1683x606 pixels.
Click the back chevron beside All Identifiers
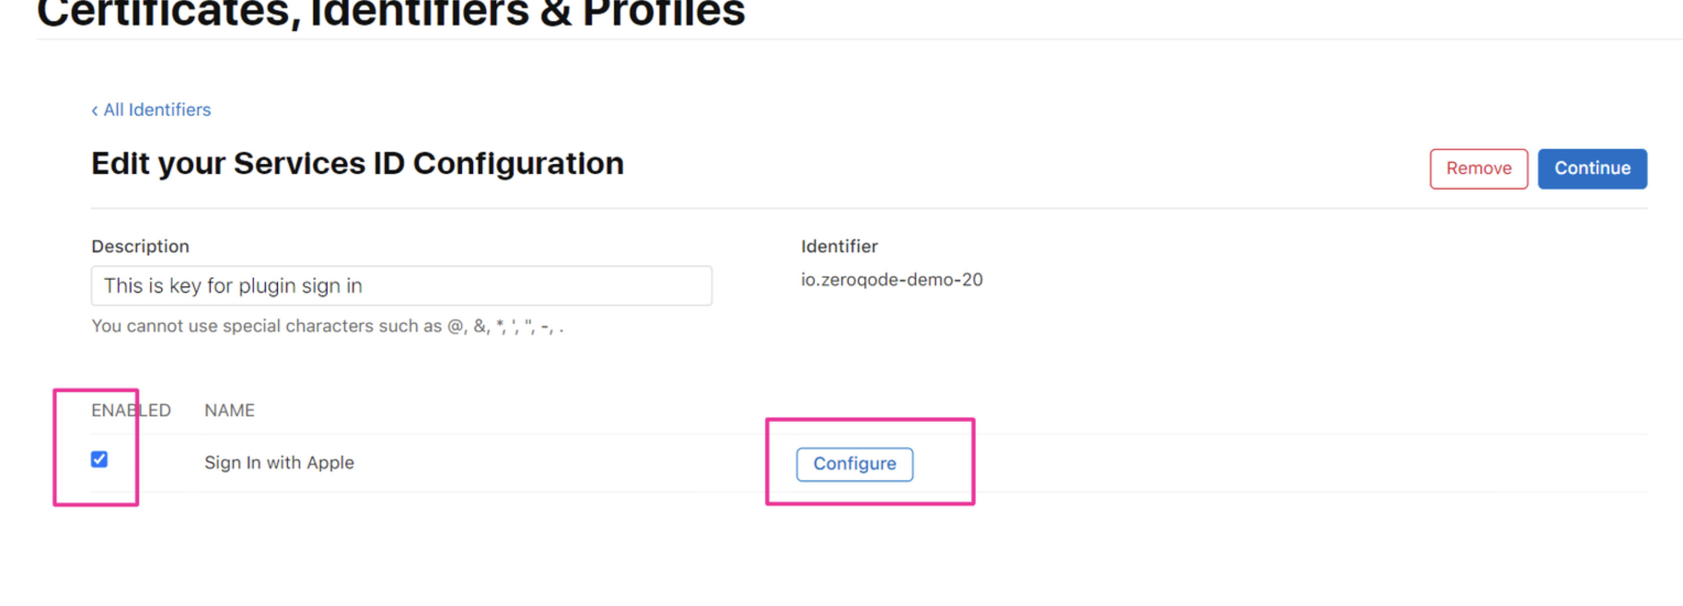tap(95, 111)
